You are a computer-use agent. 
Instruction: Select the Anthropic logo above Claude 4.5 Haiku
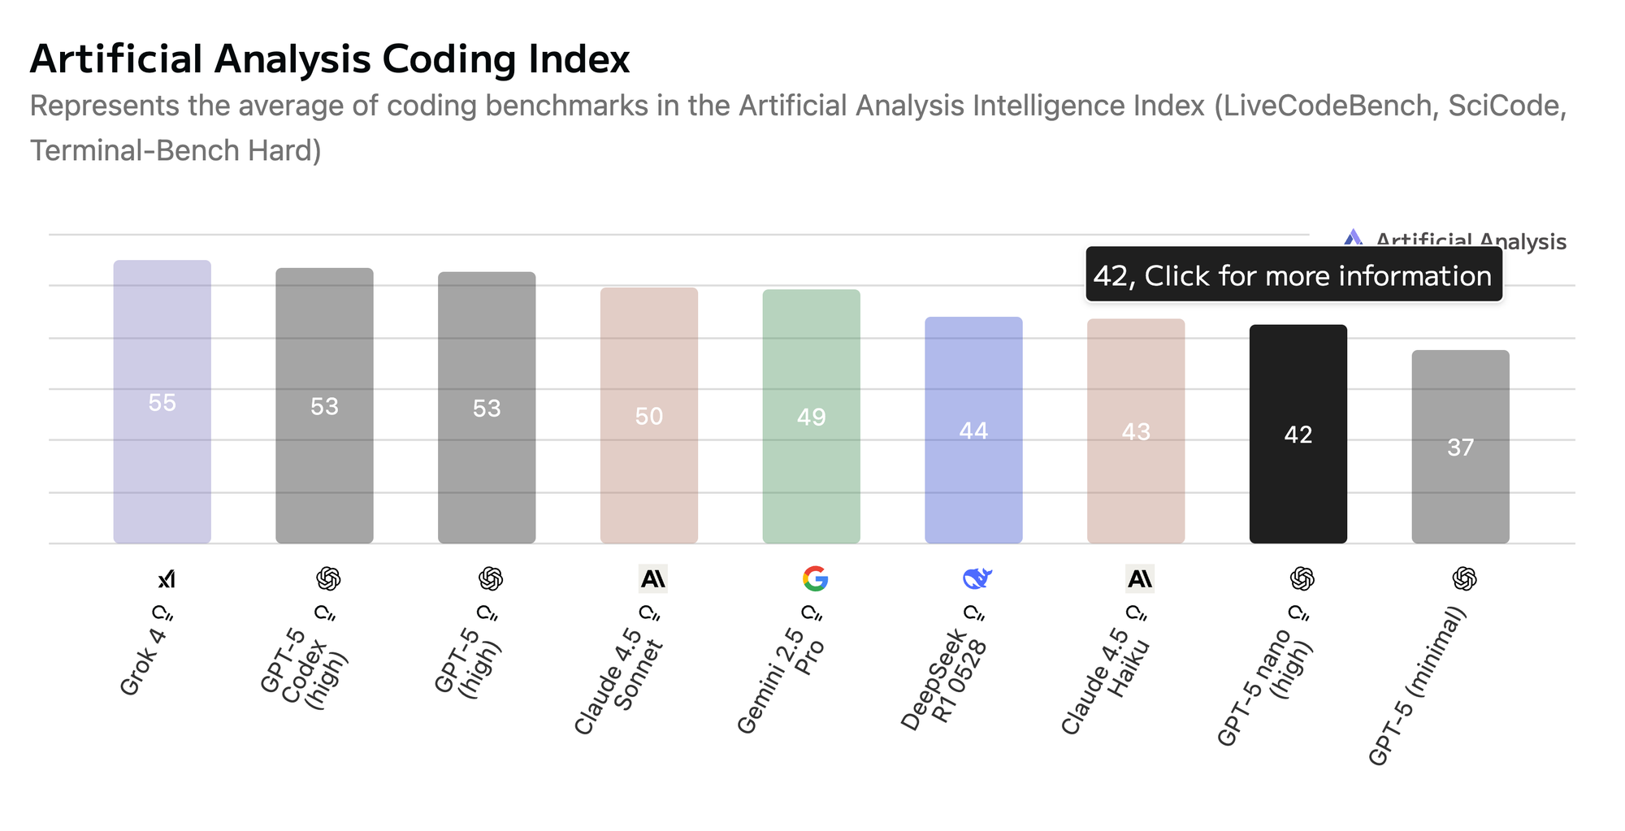click(1139, 579)
